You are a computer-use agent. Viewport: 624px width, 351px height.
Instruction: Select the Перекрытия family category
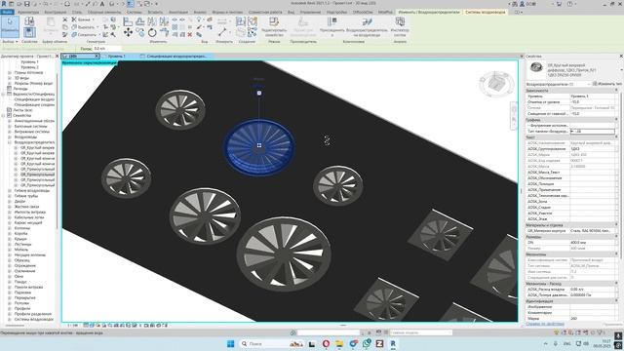24,297
